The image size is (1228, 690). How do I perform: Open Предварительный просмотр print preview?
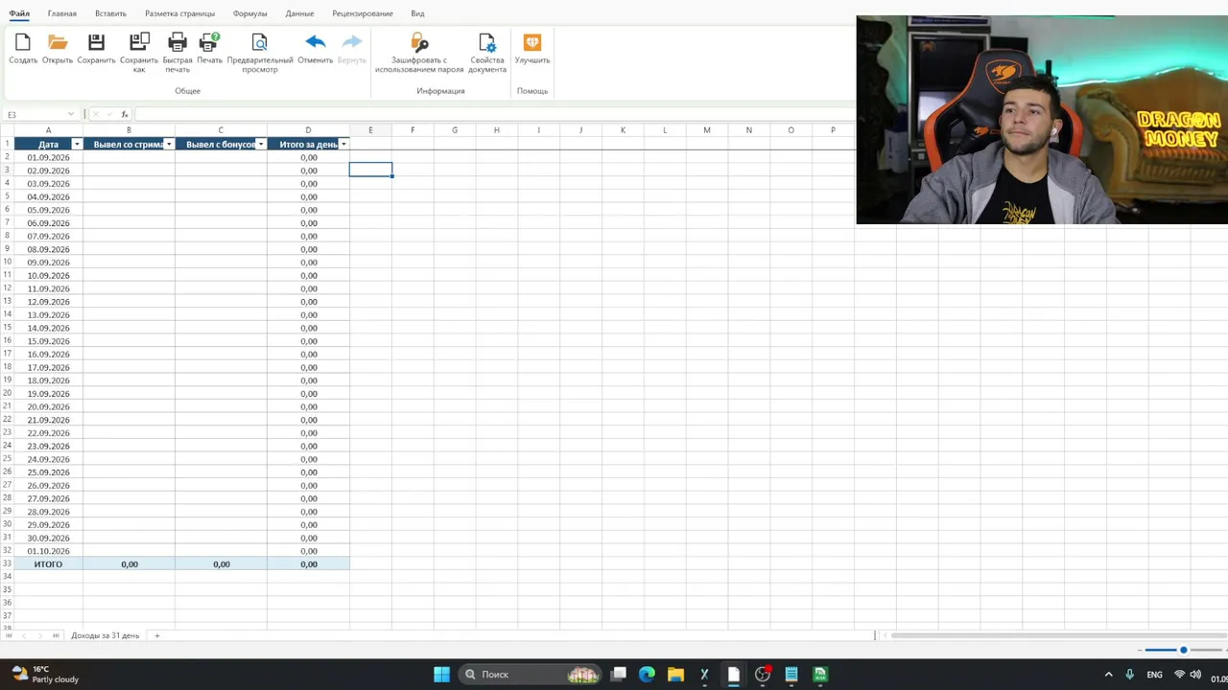(260, 43)
